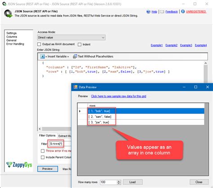Select General in the left pane
Screen dimensions: 213x188
click(11, 40)
